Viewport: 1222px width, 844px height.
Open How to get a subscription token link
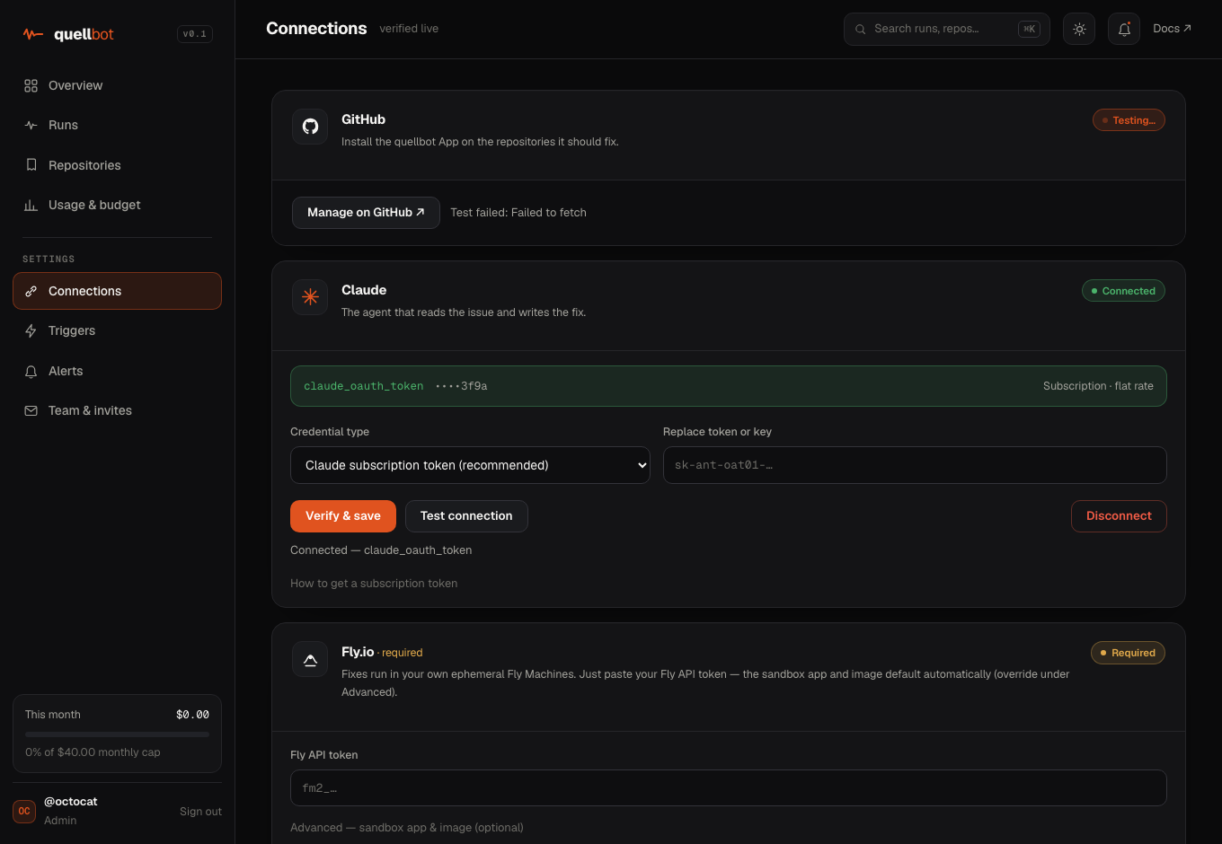tap(374, 583)
